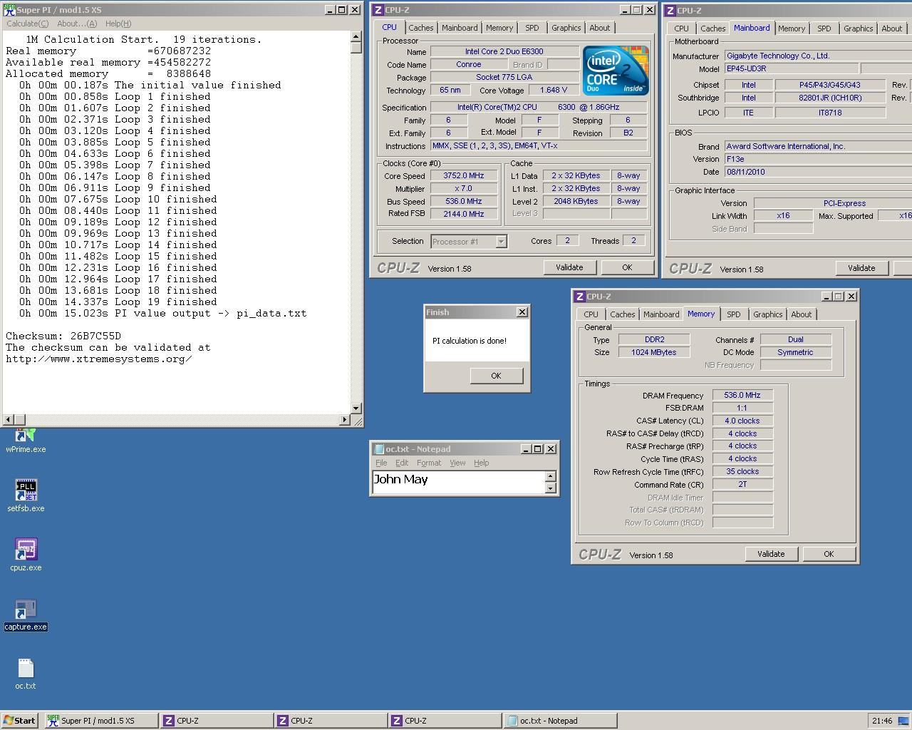
Task: Open Notepad Format menu
Action: pos(429,463)
